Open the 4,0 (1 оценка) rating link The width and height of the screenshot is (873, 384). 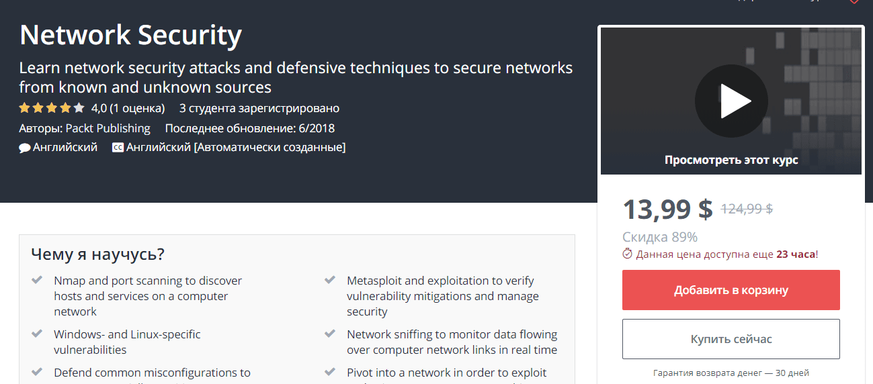[128, 108]
